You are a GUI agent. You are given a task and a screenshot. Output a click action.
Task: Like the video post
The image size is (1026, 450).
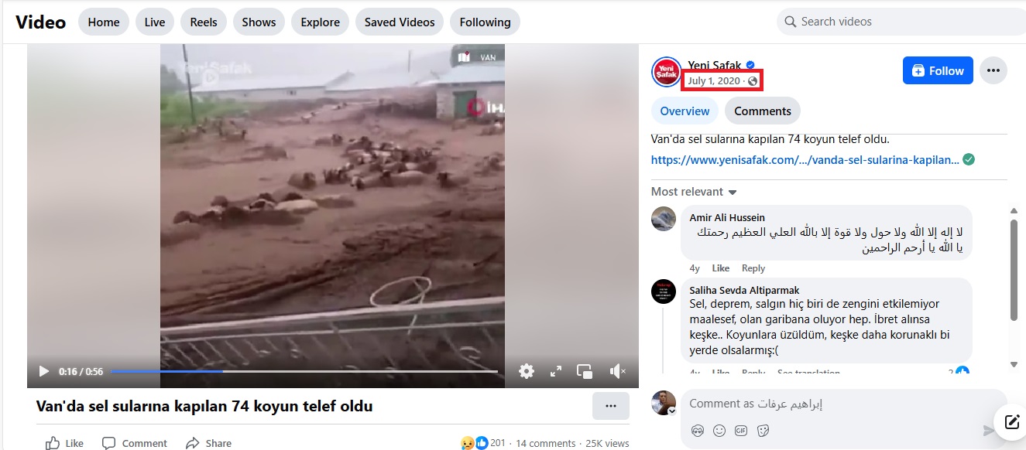[x=64, y=443]
